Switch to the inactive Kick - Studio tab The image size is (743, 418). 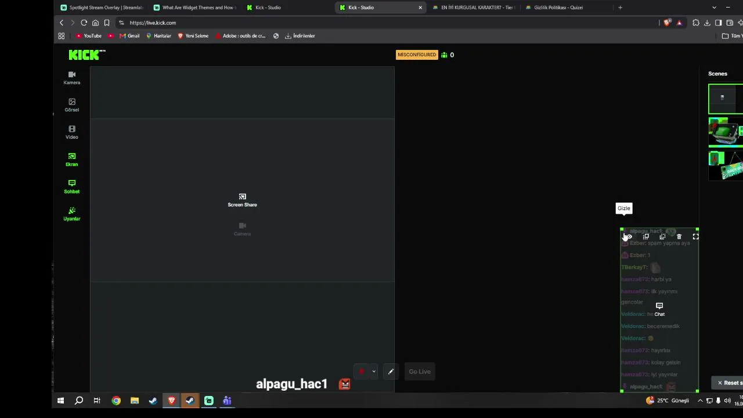click(287, 8)
